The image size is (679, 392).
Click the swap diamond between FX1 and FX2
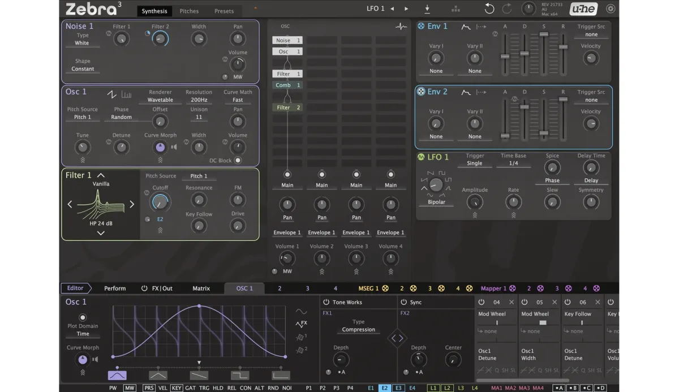398,338
